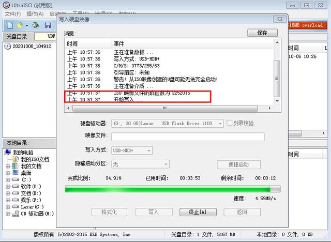Select the 文档(E:) drive icon
Image resolution: width=331 pixels, height=242 pixels.
click(16, 193)
